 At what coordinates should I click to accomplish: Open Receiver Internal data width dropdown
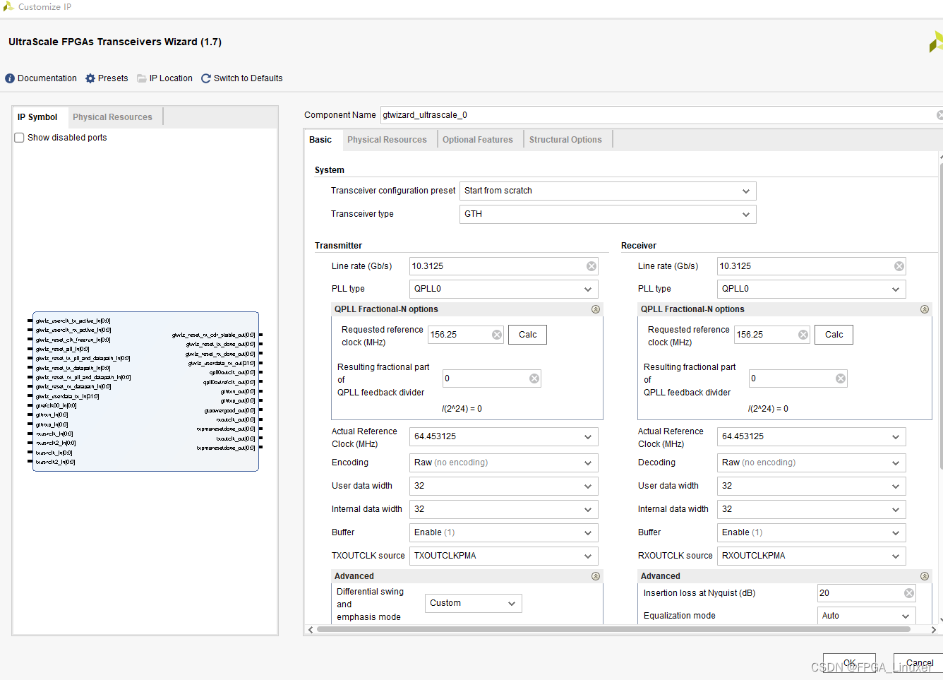pos(812,509)
